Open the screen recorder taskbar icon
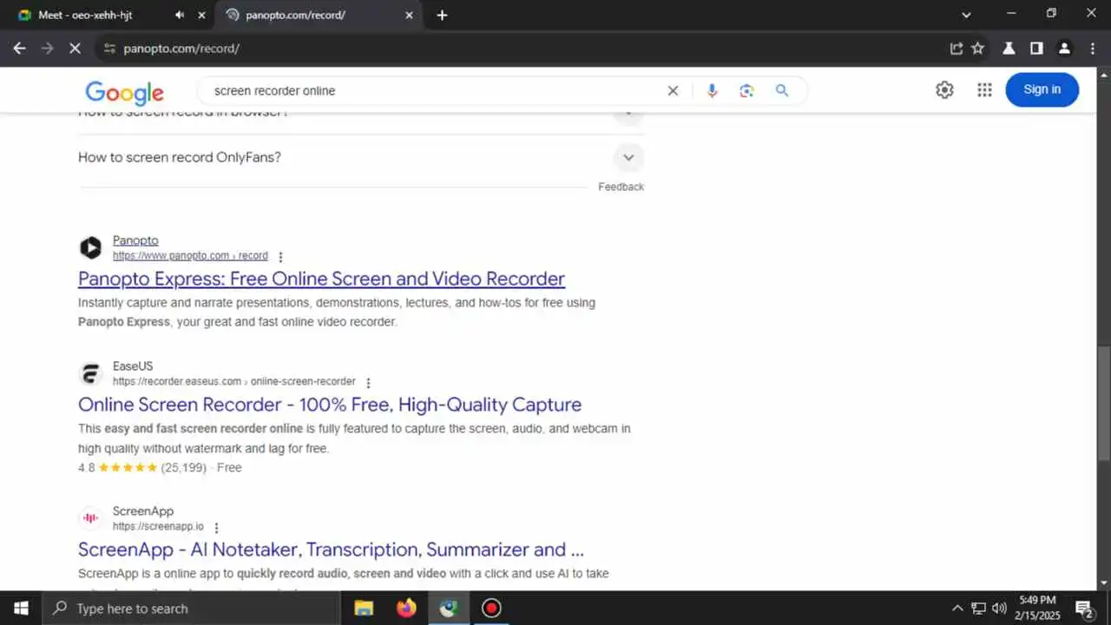This screenshot has width=1111, height=625. (x=491, y=609)
